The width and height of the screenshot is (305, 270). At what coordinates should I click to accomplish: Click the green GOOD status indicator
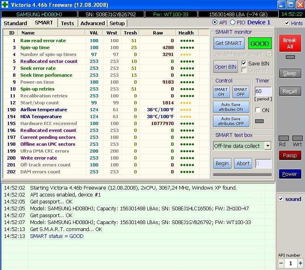tap(260, 43)
